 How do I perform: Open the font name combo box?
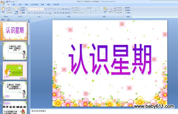pos(34,9)
